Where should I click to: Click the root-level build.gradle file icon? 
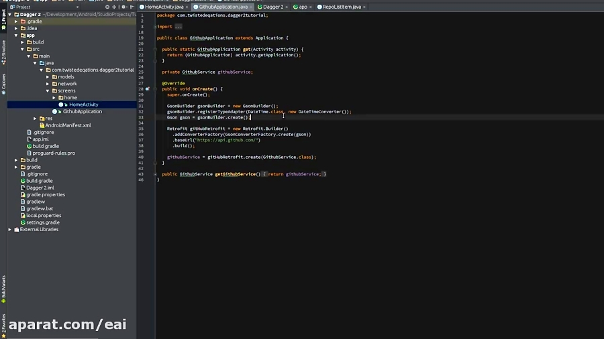(23, 181)
